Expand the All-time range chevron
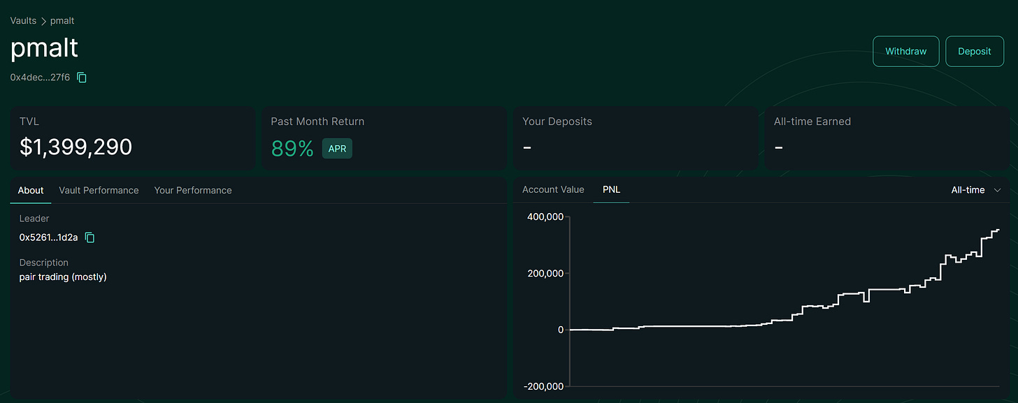 pos(997,190)
